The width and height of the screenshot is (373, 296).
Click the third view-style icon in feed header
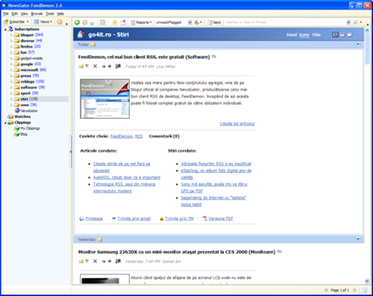pyautogui.click(x=350, y=35)
